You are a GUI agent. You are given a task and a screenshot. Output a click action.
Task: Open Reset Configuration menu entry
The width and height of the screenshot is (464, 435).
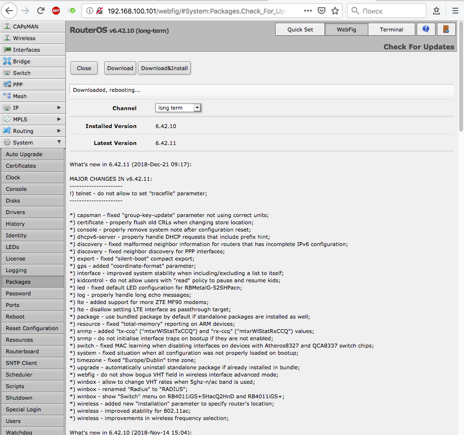click(32, 328)
